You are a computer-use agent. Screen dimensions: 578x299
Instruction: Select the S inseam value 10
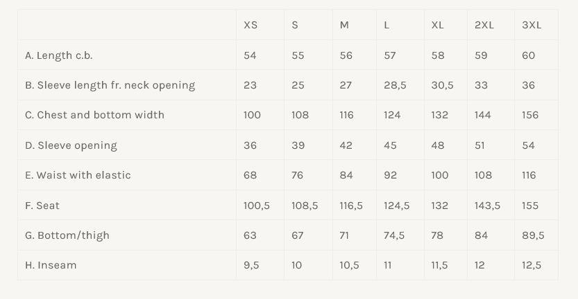pyautogui.click(x=297, y=265)
